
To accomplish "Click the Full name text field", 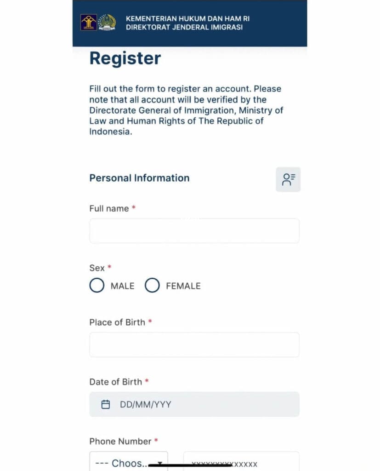I will click(194, 231).
